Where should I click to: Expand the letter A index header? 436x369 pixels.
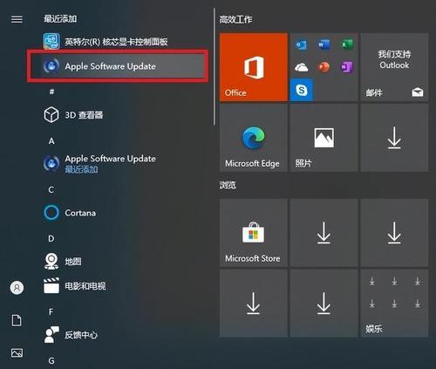(x=51, y=141)
